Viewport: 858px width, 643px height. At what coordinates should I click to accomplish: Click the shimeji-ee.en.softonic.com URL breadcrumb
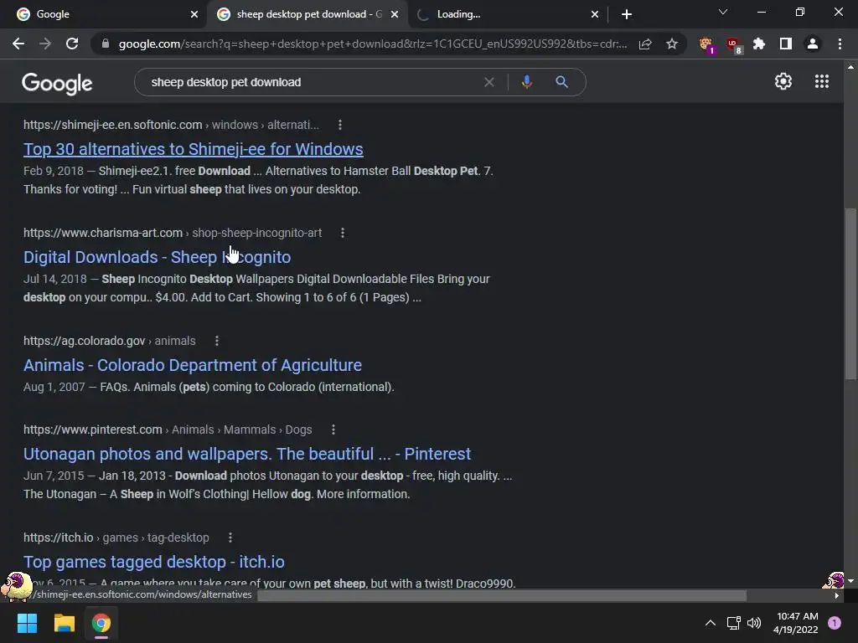[x=171, y=125]
